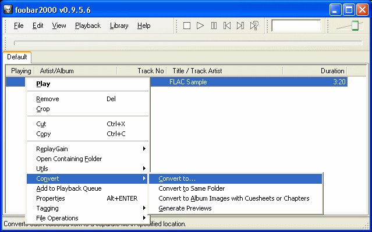Screen dimensions: 372x232
Task: Choose Play from the context menu
Action: point(88,84)
